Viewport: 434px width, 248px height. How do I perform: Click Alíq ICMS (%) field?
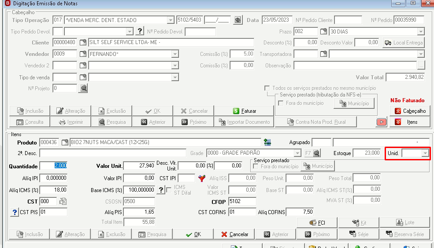(x=53, y=190)
